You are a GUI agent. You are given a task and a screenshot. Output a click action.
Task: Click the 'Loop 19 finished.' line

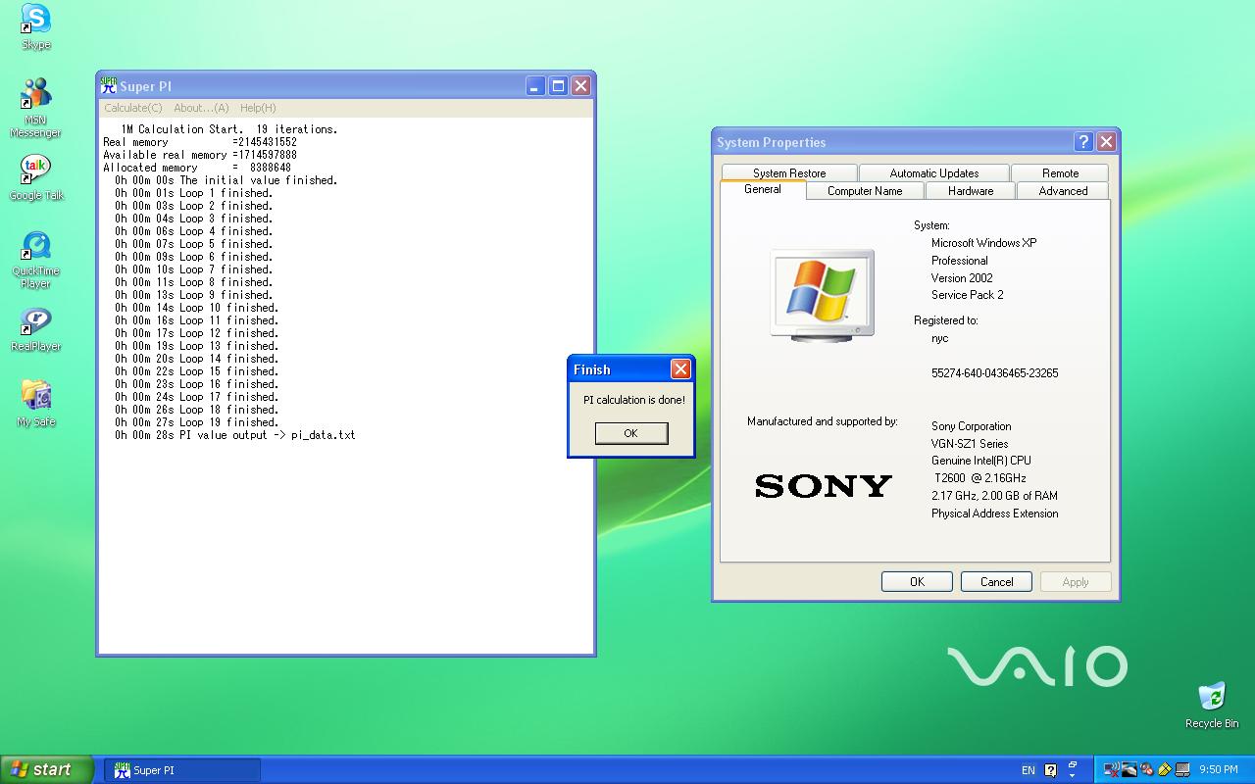point(196,422)
